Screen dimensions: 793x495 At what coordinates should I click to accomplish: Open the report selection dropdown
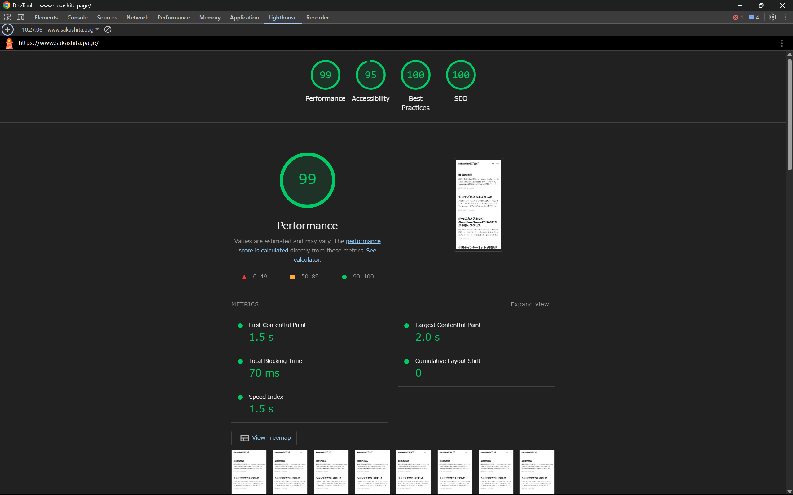(x=61, y=29)
